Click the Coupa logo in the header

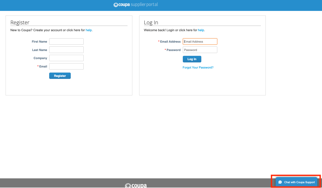pos(121,5)
